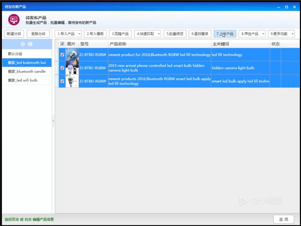Image resolution: width=301 pixels, height=226 pixels.
Task: Uncheck the ZJ-BTBC-RGBW row checkbox
Action: pos(62,68)
